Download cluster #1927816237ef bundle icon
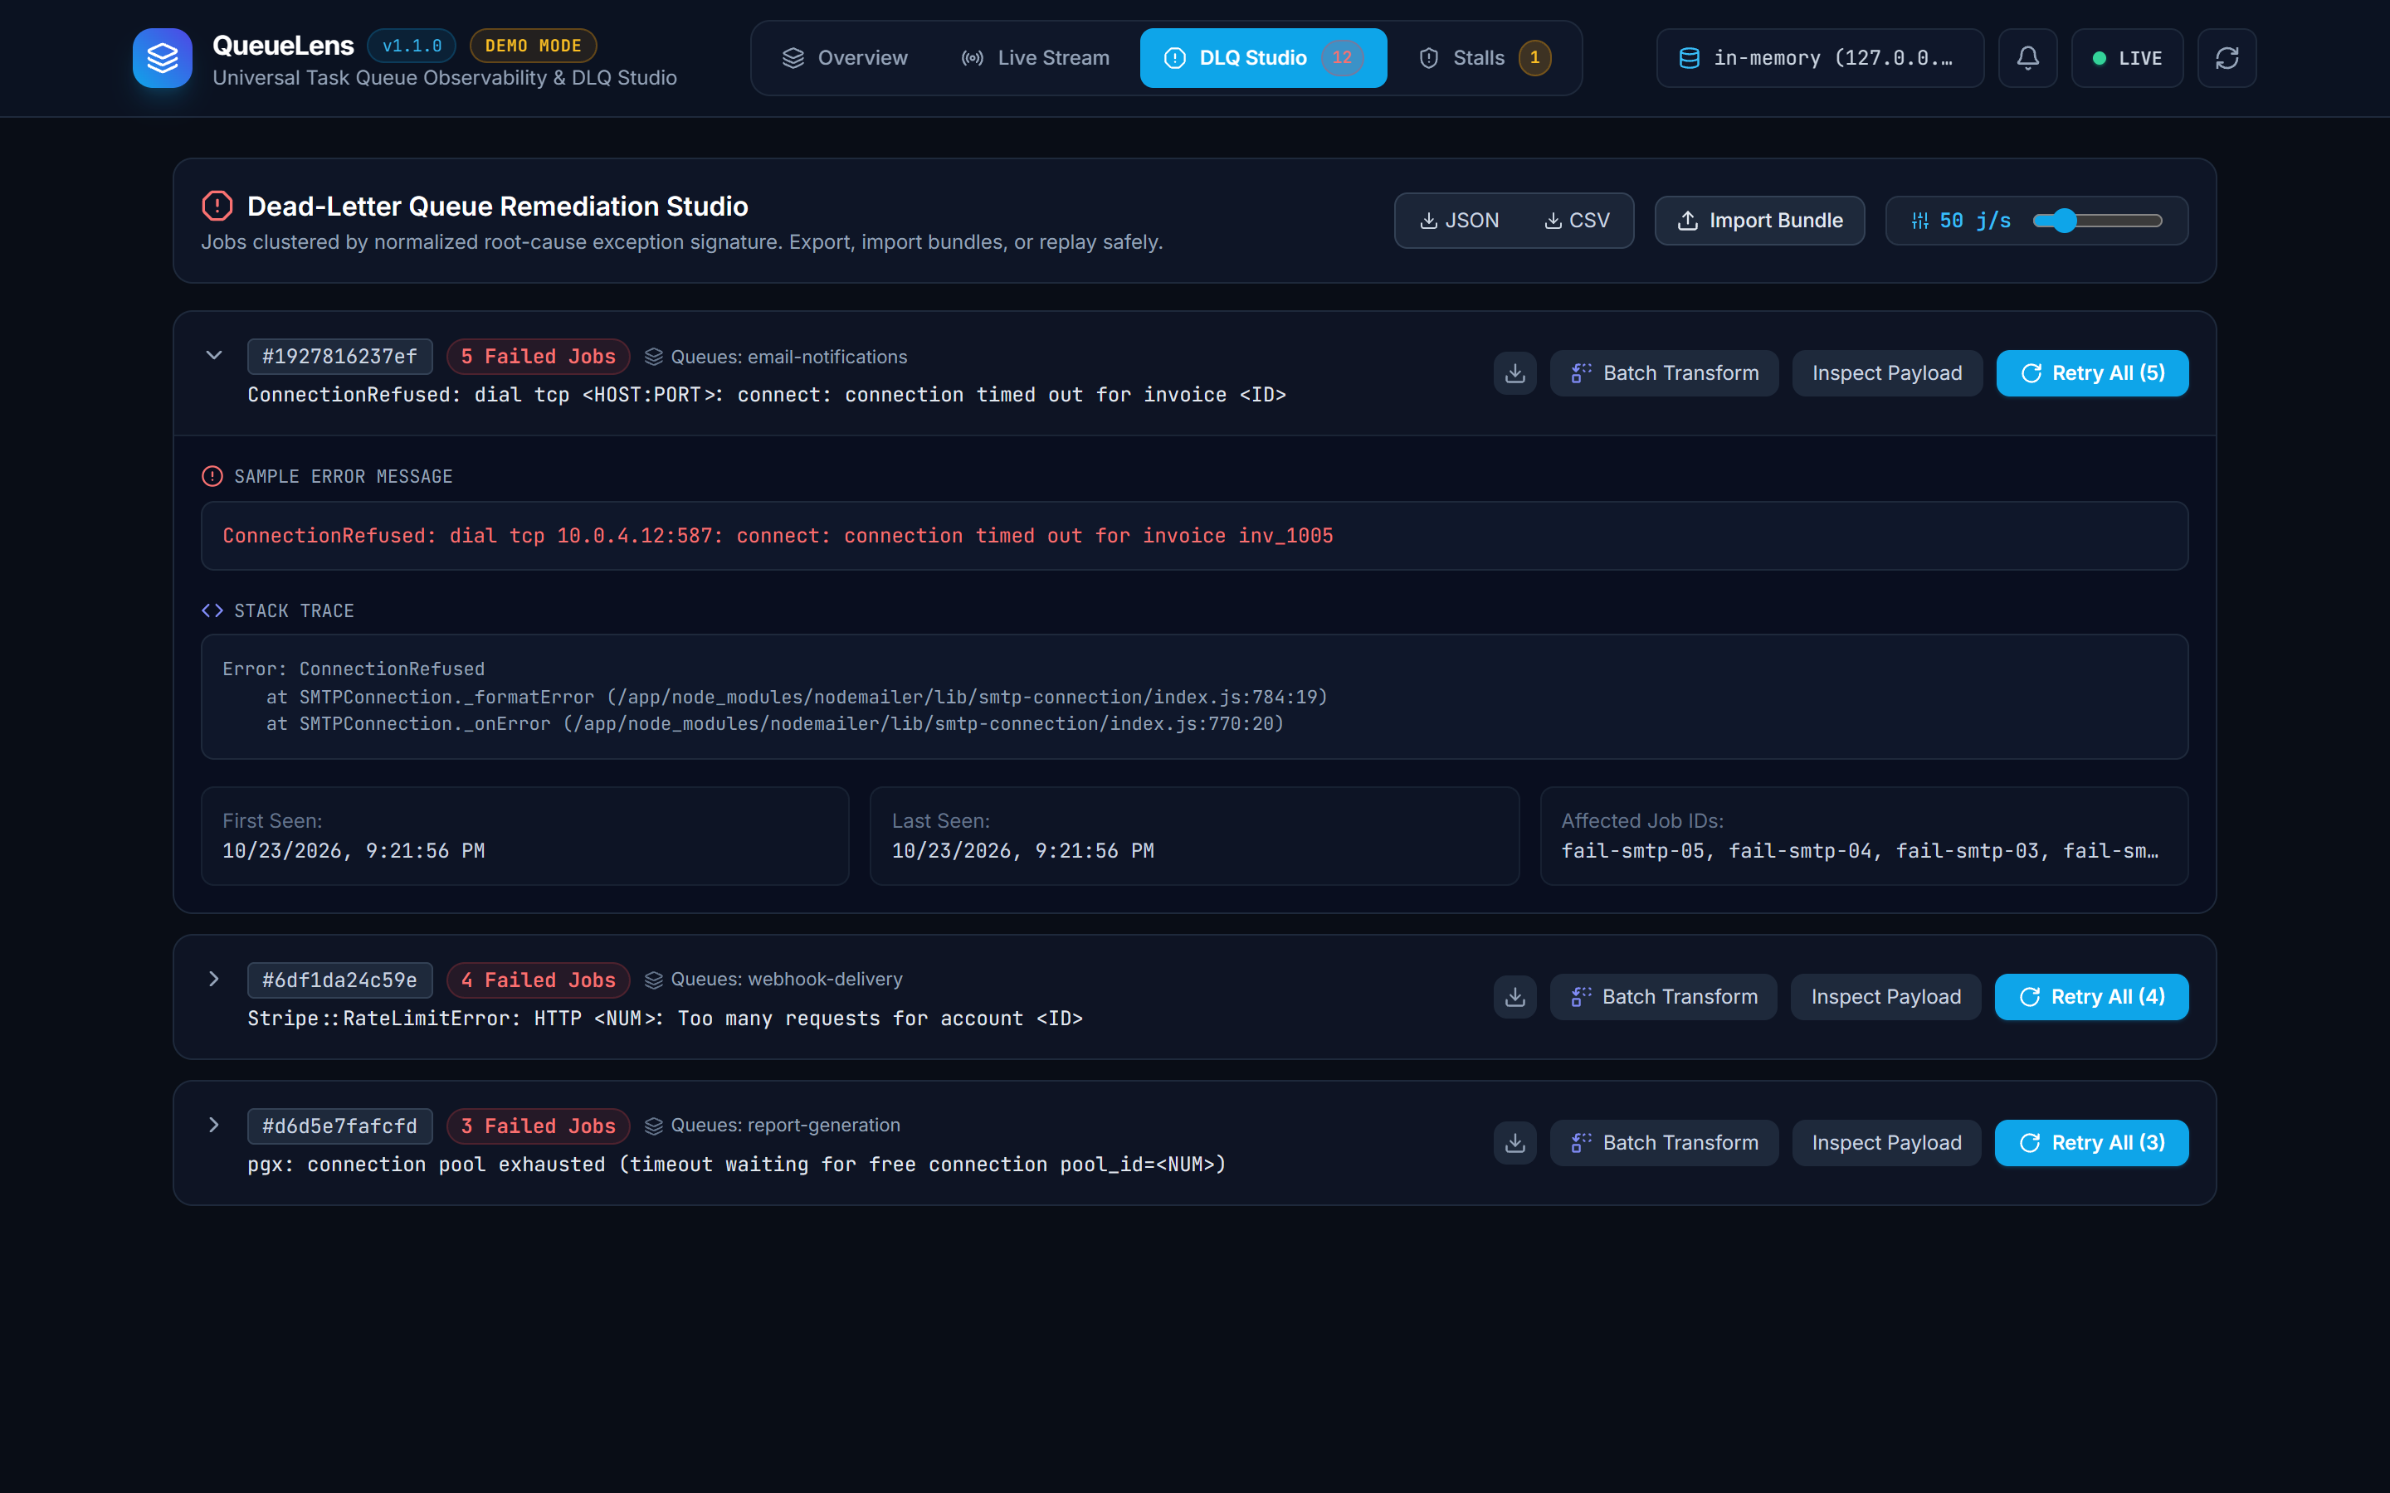This screenshot has height=1493, width=2390. 1515,373
